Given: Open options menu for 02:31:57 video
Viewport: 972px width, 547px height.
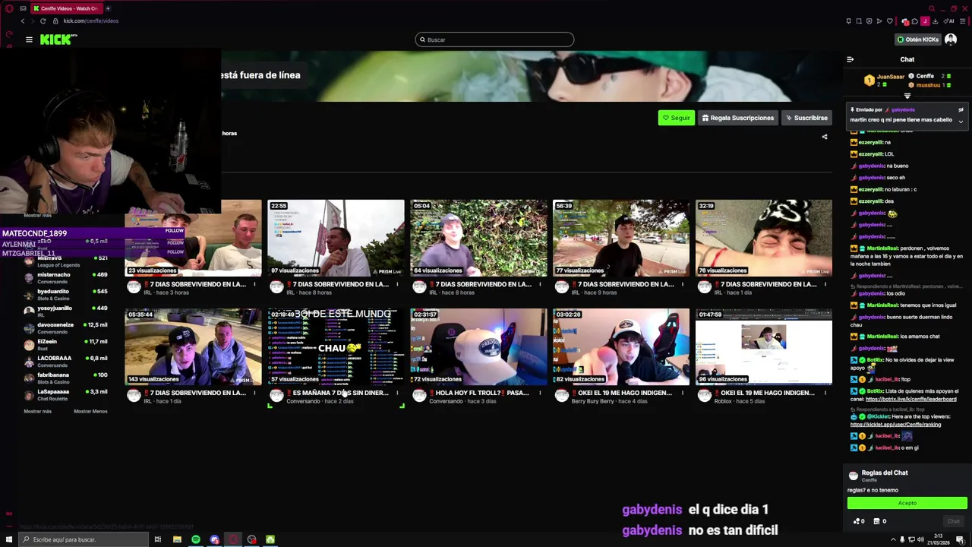Looking at the screenshot, I should tap(540, 393).
